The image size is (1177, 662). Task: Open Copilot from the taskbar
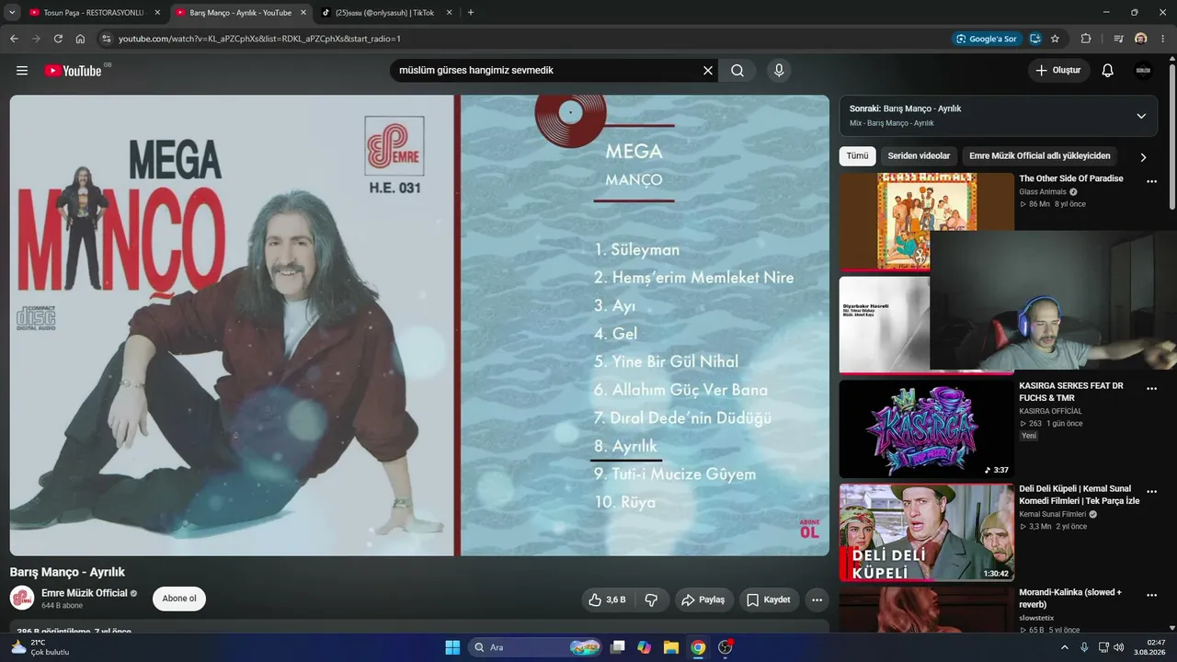(x=645, y=647)
